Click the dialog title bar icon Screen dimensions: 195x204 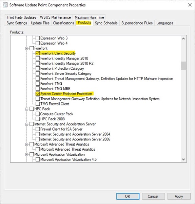[x=5, y=5]
